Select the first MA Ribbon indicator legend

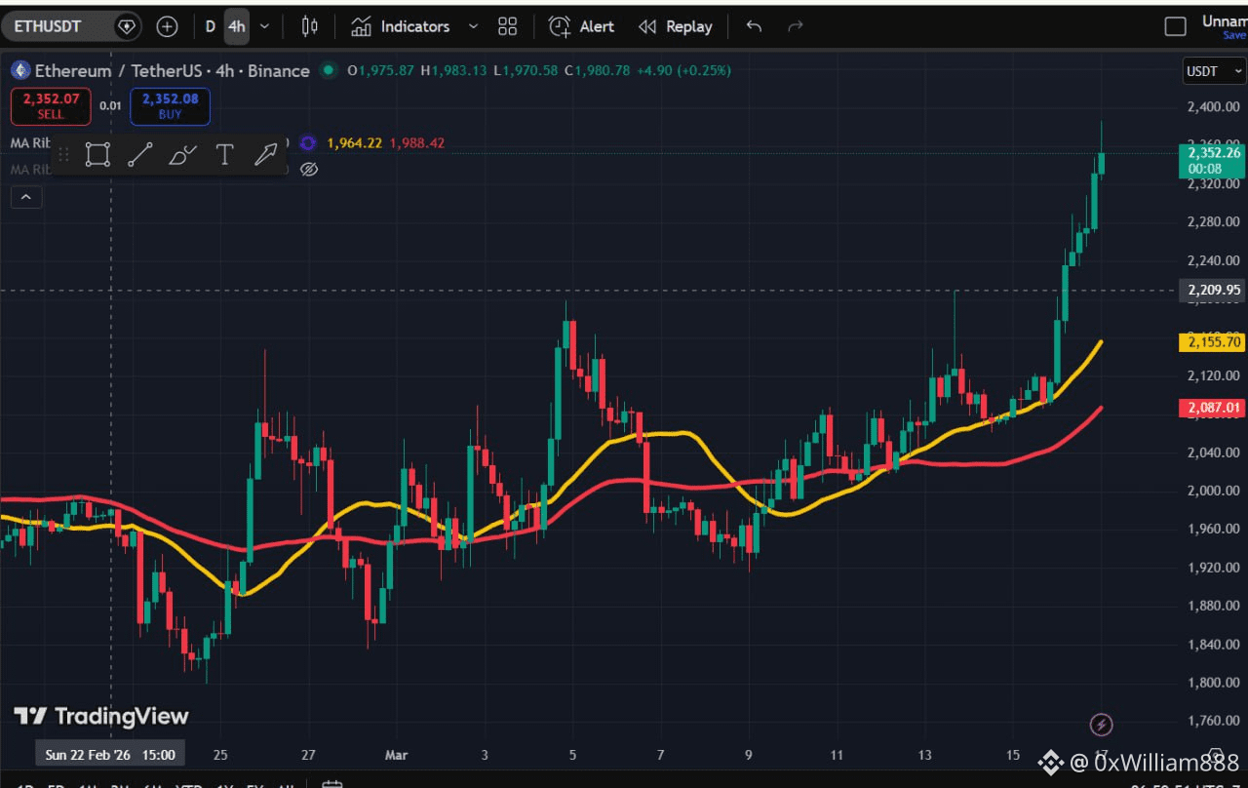30,142
